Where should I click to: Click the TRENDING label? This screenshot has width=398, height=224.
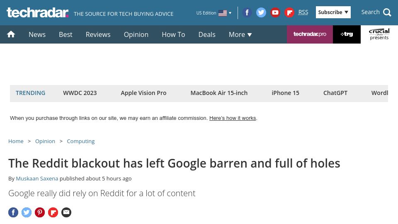coord(30,93)
